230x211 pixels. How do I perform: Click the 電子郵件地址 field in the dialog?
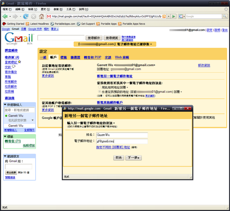(x=122, y=141)
